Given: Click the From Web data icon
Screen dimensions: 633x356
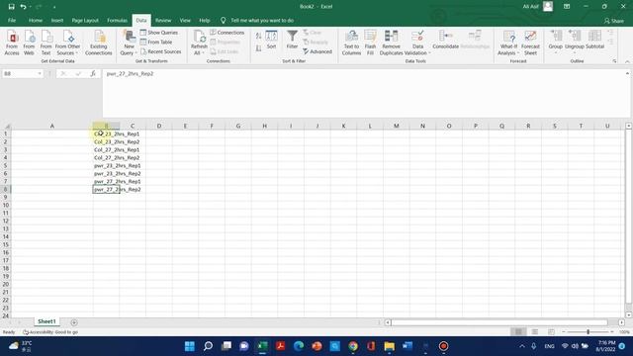Looking at the screenshot, I should [29, 43].
